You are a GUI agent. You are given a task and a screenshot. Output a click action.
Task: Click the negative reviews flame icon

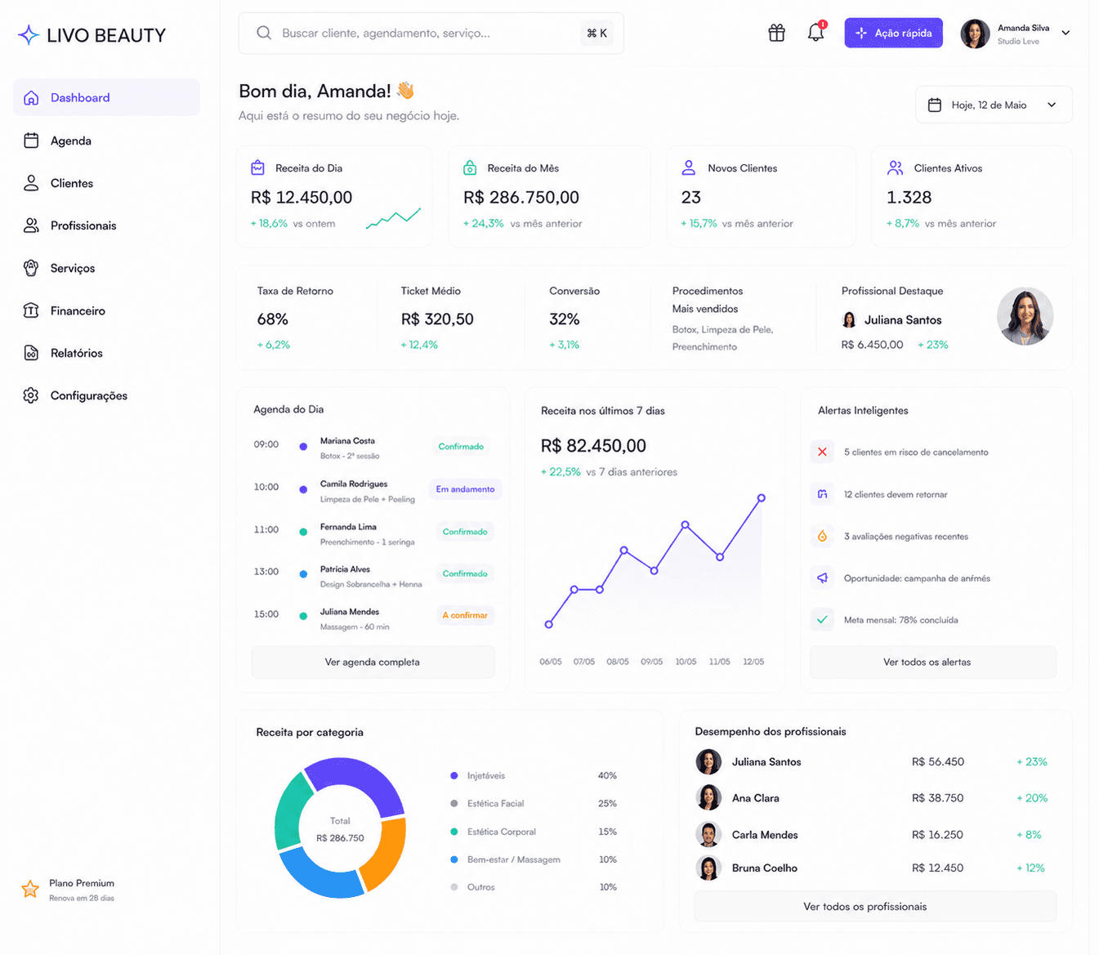pyautogui.click(x=822, y=536)
